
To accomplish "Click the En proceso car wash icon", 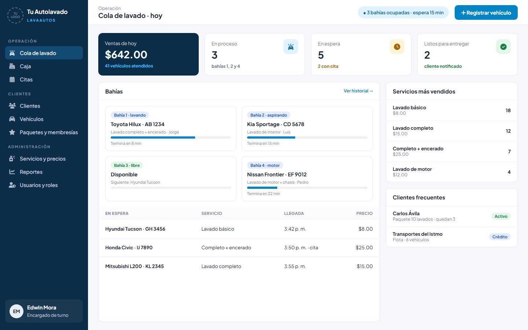I will 291,47.
